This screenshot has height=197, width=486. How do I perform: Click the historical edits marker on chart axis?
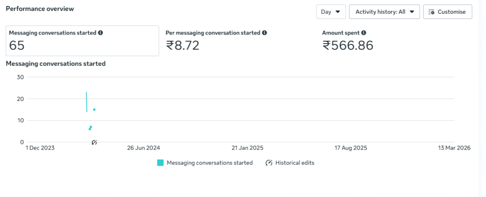coord(94,142)
